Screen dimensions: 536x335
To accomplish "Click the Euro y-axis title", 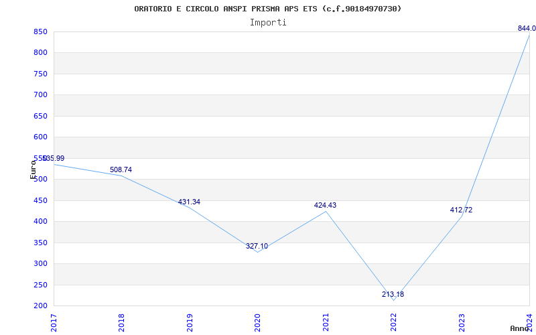I will [x=33, y=170].
